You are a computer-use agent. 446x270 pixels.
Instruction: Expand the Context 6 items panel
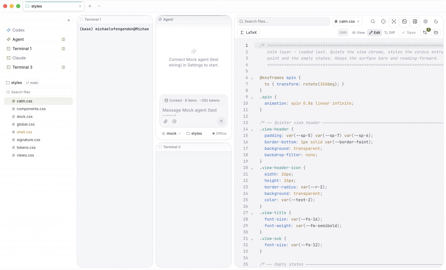pos(193,100)
